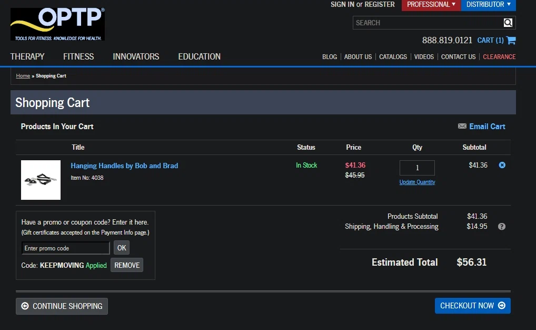Open Hanging Handles by Bob and Brad product

(x=124, y=166)
